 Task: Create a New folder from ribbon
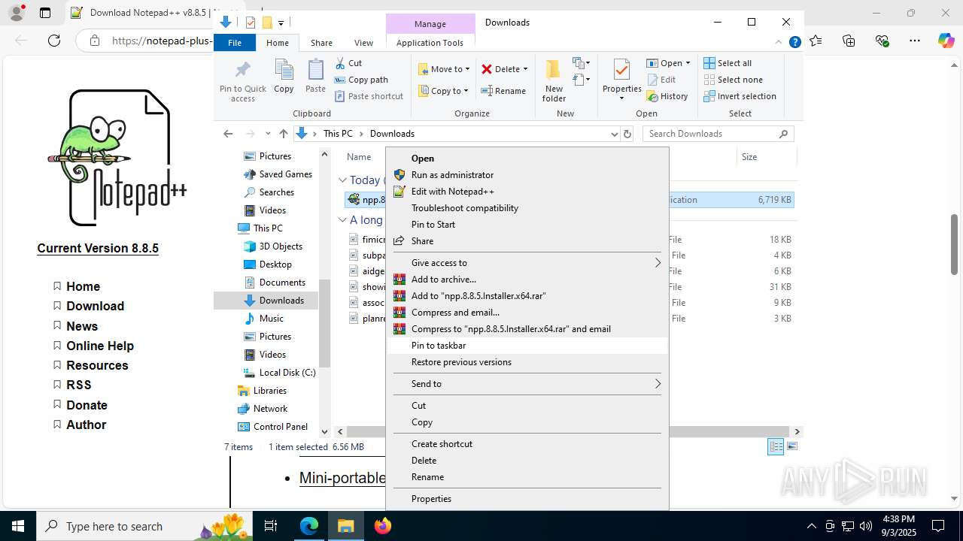pos(554,80)
